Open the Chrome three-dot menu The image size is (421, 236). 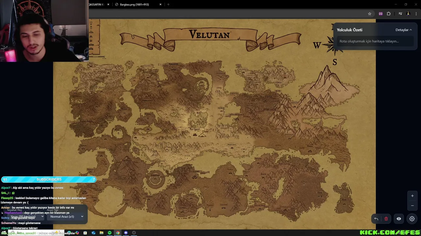tap(416, 14)
